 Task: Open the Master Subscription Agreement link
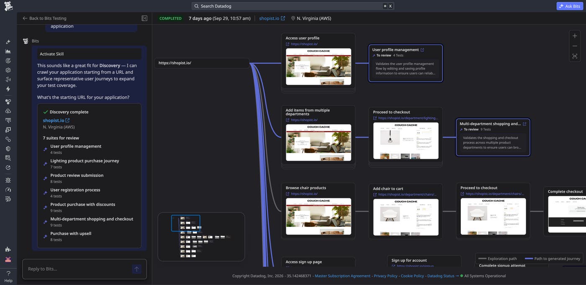342,276
